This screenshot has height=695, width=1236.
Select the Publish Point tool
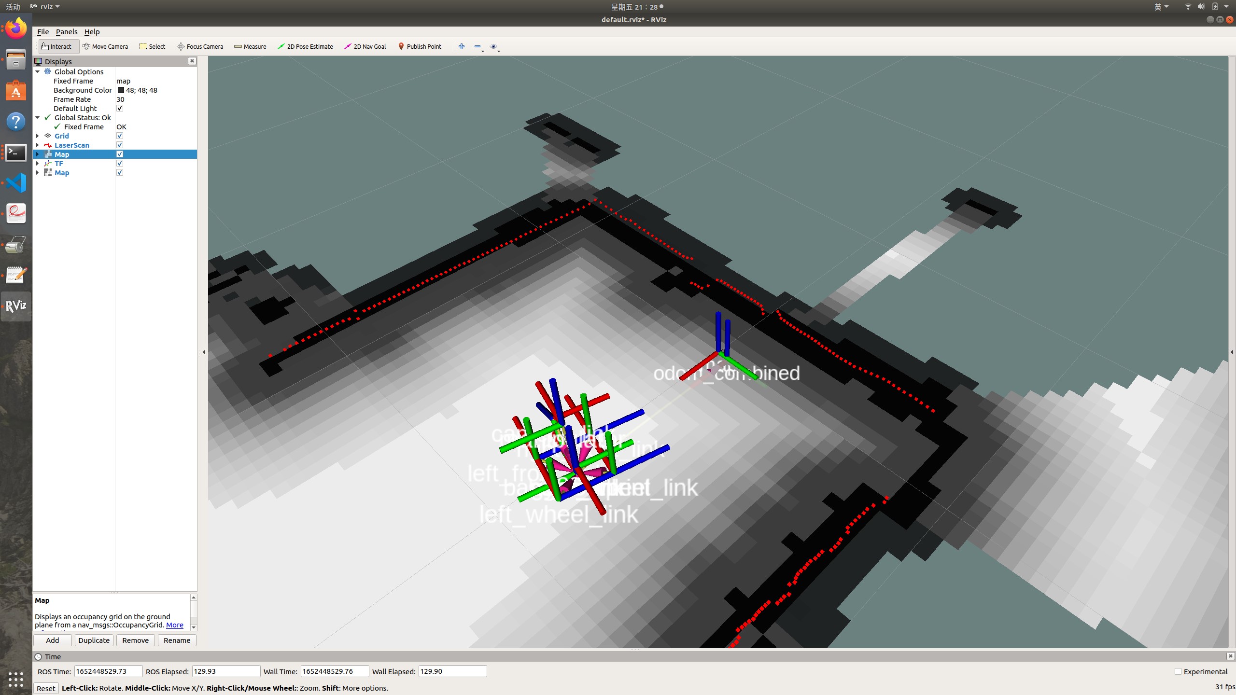pos(420,46)
